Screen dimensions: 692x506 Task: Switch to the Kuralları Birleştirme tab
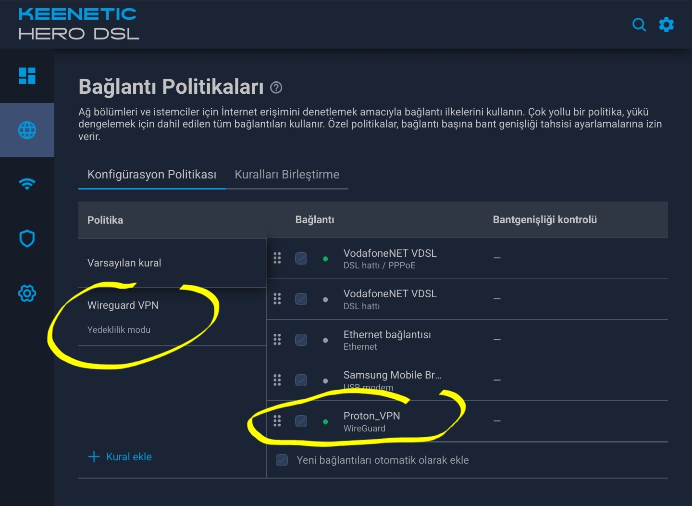click(x=287, y=174)
